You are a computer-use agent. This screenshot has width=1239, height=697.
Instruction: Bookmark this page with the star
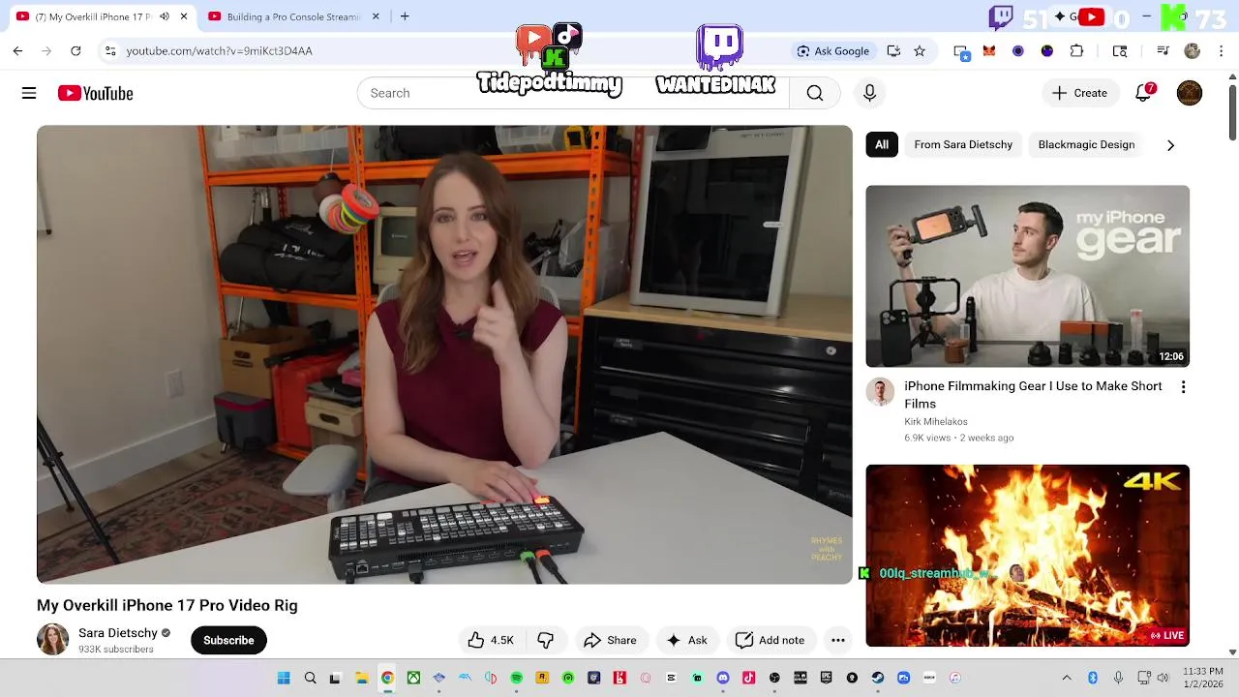pos(920,50)
